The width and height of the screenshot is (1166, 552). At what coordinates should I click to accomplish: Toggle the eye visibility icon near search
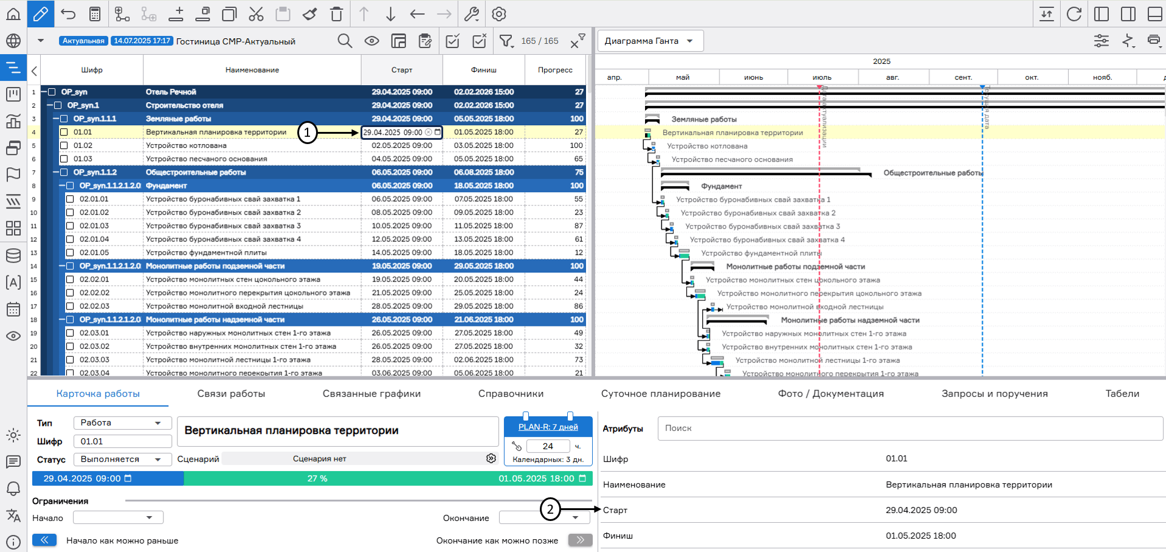click(371, 41)
